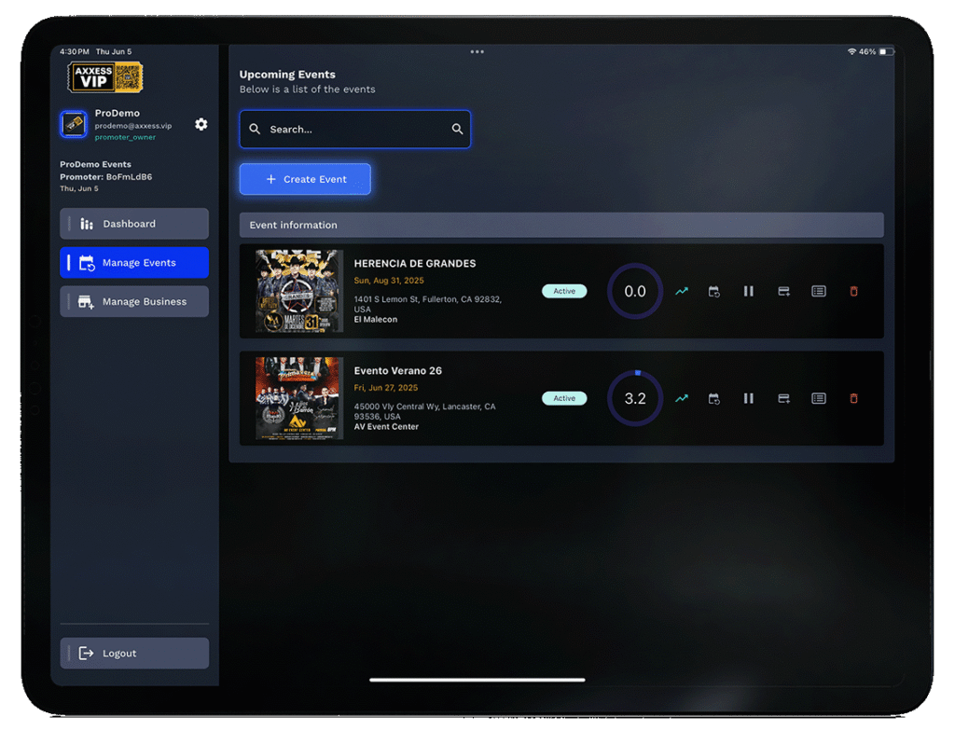Delete the HERENCIA DE GRANDES event

tap(853, 291)
